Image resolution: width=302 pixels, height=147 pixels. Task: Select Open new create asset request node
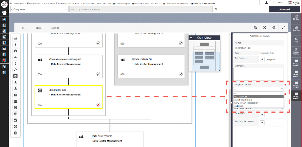(68, 66)
